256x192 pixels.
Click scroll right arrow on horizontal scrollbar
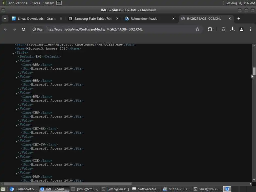pos(250,184)
